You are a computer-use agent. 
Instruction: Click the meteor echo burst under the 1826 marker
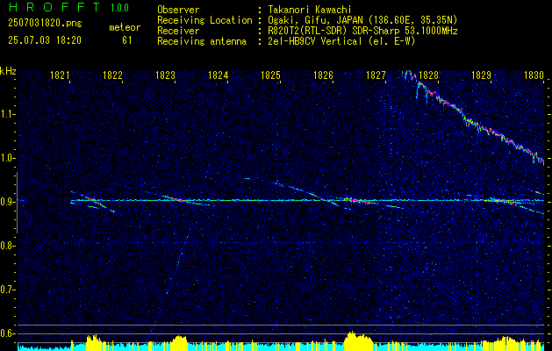click(x=357, y=201)
